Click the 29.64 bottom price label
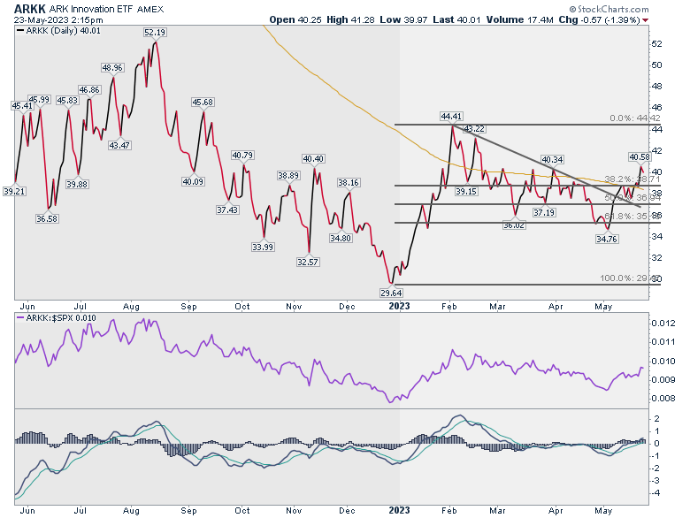This screenshot has height=518, width=690. 391,293
